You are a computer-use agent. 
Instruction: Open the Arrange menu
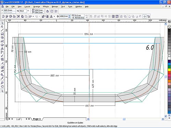click(37, 6)
